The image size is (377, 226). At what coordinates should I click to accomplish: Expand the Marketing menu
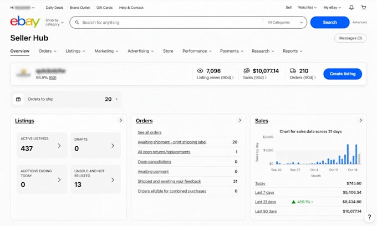point(106,51)
